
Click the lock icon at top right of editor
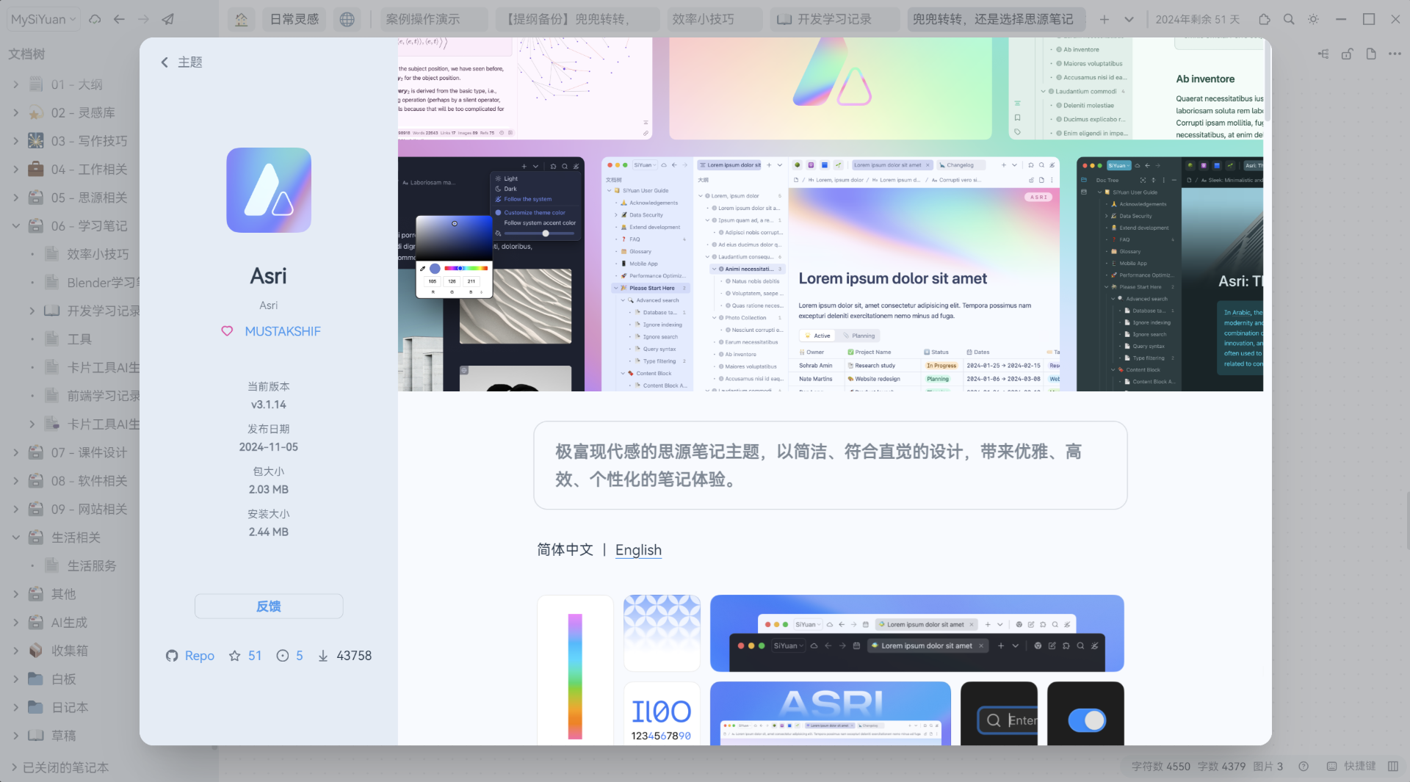click(1347, 54)
